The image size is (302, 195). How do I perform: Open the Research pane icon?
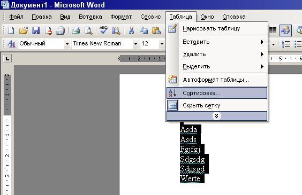[x=116, y=30]
